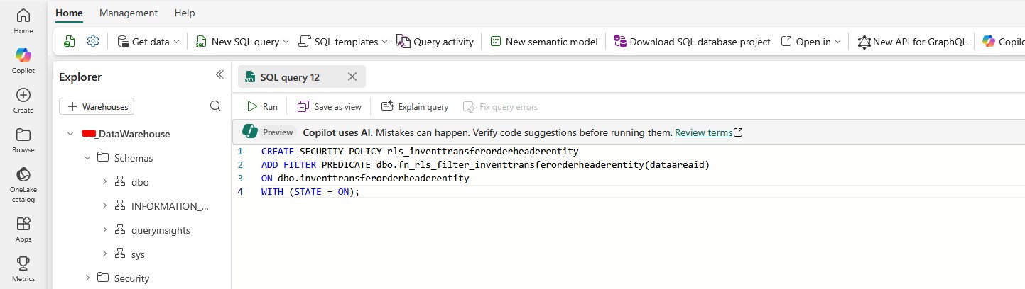Screen dimensions: 1025x289
Task: Open the Apps sidebar icon
Action: click(23, 224)
